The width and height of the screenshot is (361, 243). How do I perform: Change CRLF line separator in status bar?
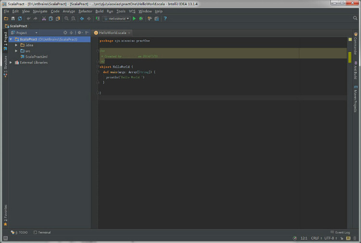click(x=316, y=238)
